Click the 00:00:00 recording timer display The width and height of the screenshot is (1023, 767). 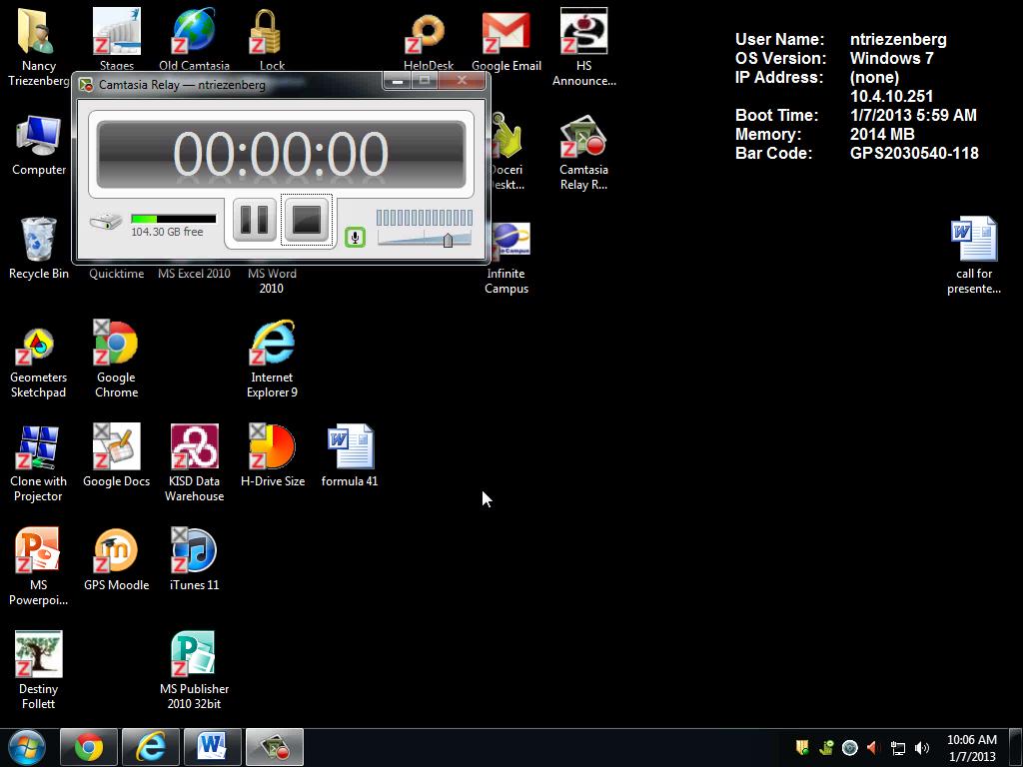(x=281, y=154)
